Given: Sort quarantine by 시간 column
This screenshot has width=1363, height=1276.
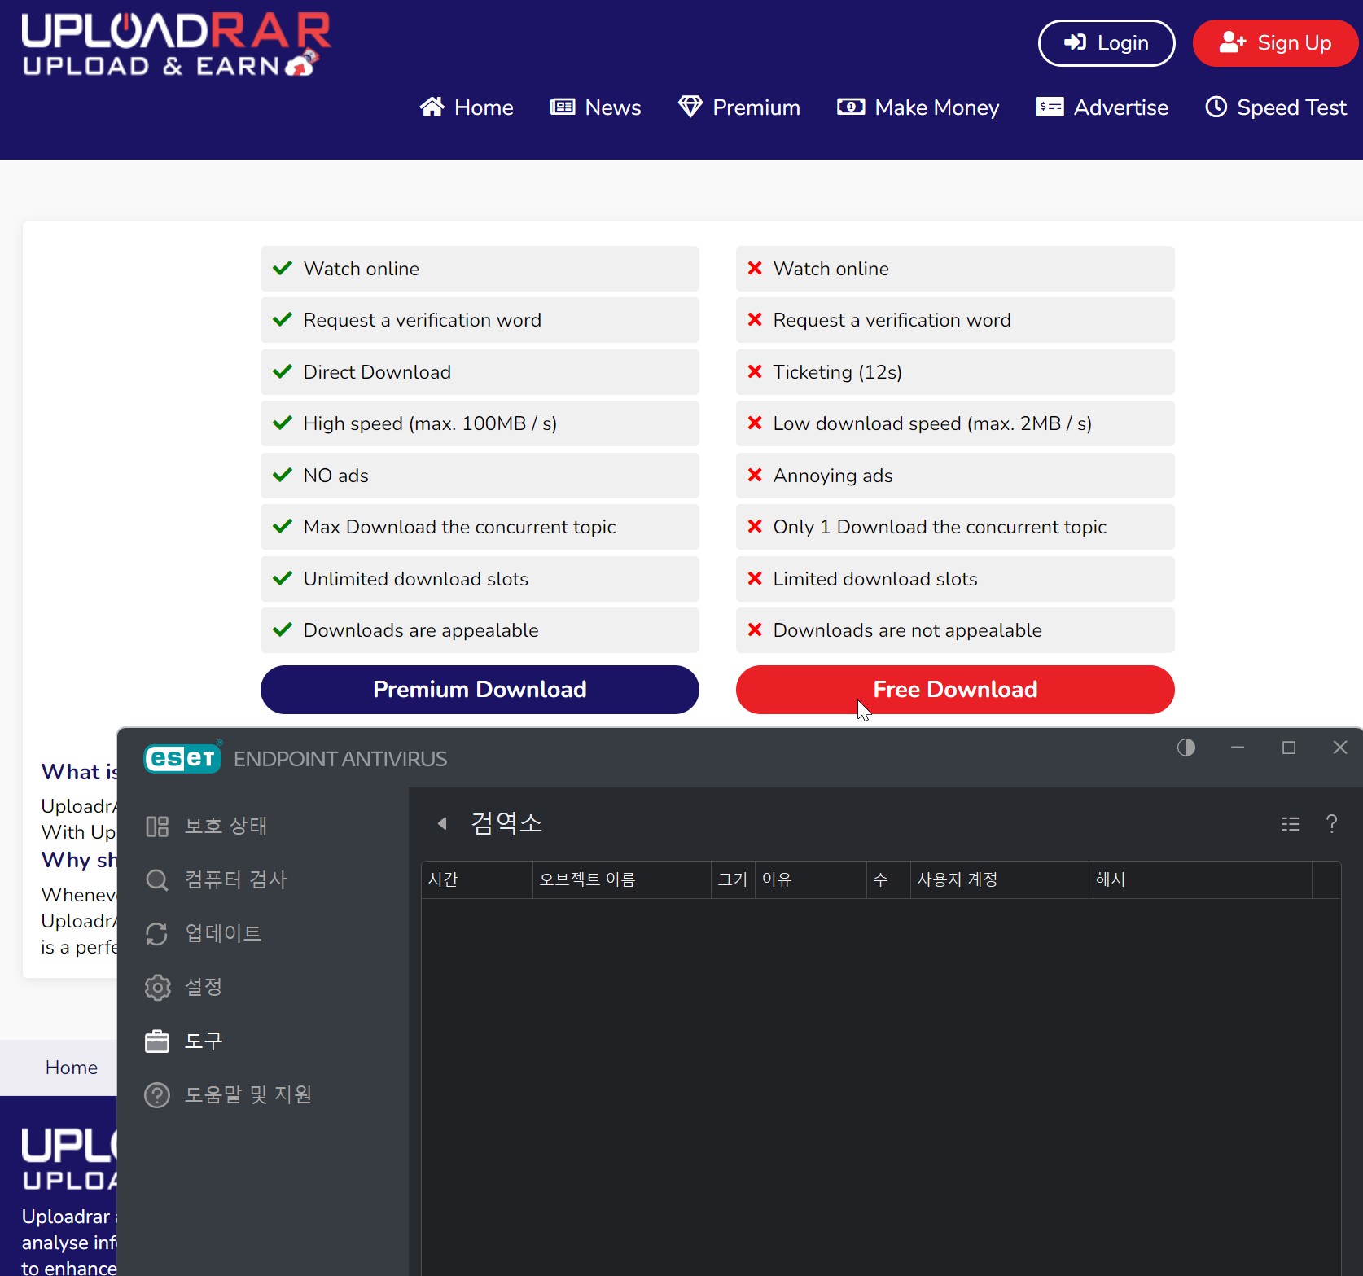Looking at the screenshot, I should [x=477, y=879].
